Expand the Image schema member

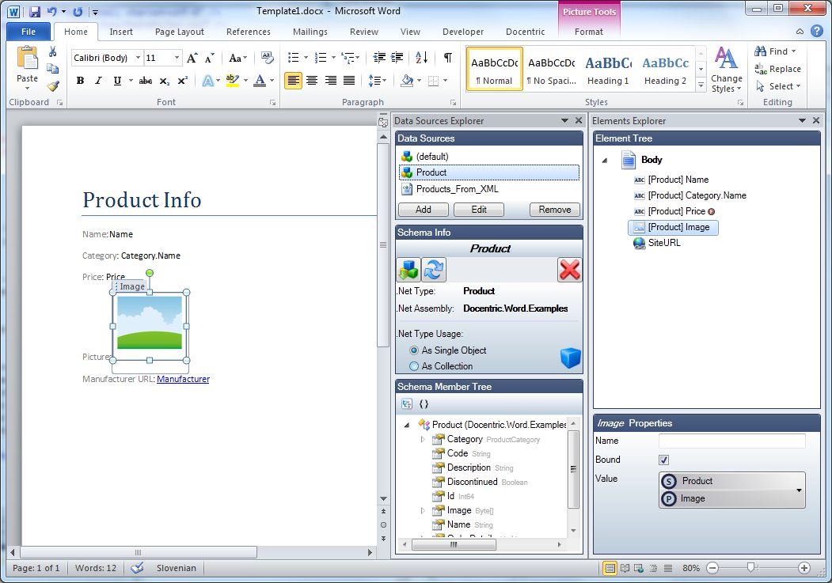click(x=423, y=510)
